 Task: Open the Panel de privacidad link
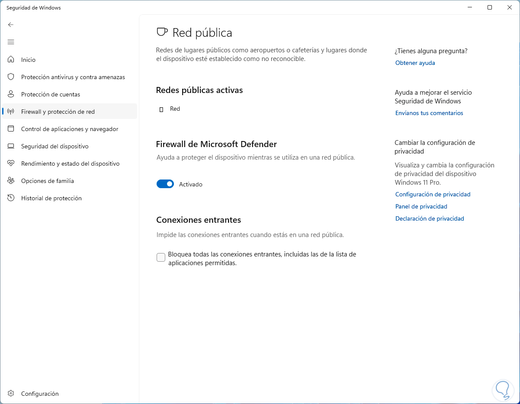tap(421, 207)
